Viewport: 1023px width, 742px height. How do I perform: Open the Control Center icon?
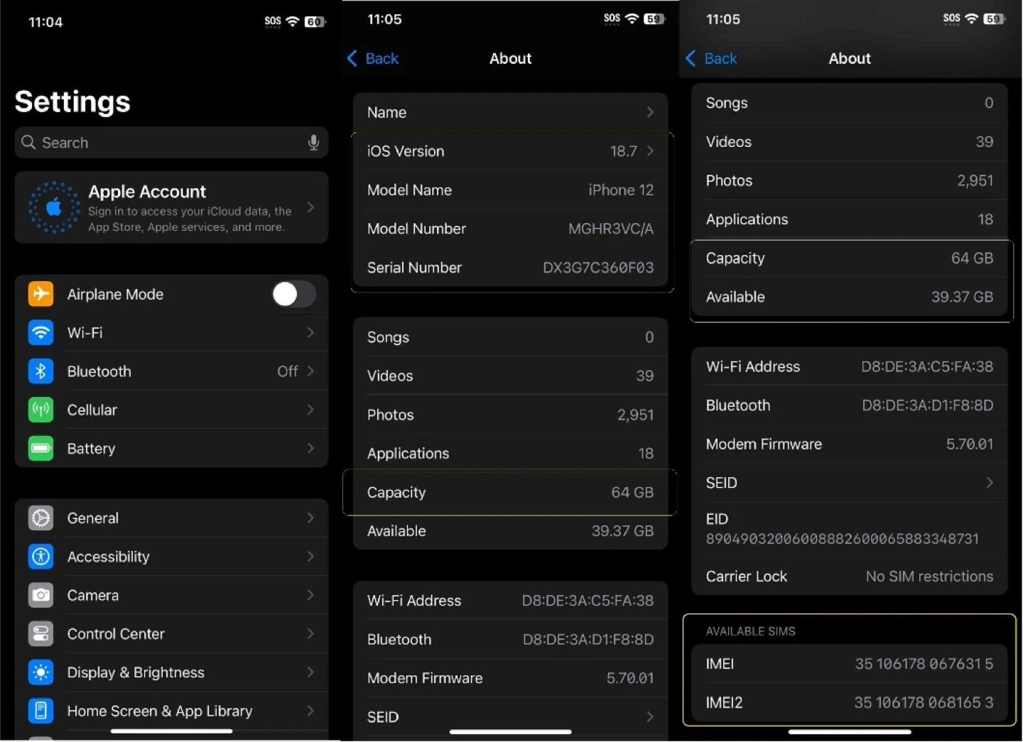click(40, 634)
